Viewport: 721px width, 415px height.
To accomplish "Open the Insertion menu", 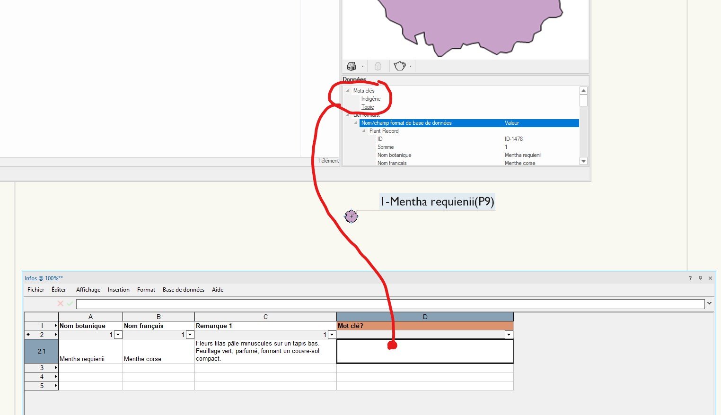I will [118, 290].
